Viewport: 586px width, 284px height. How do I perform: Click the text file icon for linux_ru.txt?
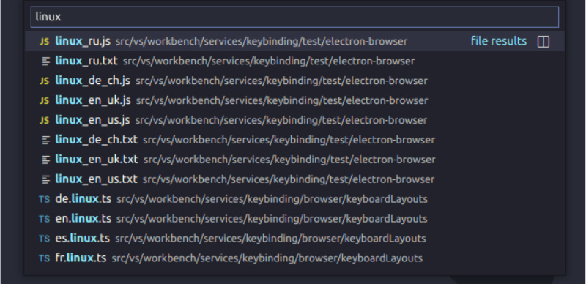pyautogui.click(x=45, y=61)
